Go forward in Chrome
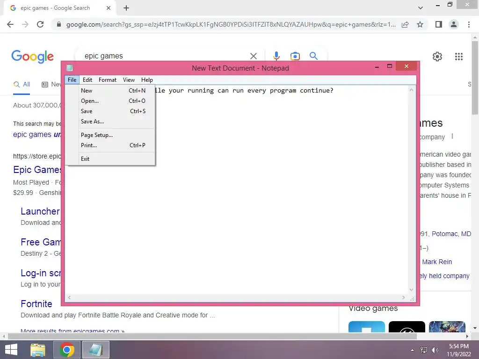 point(25,24)
